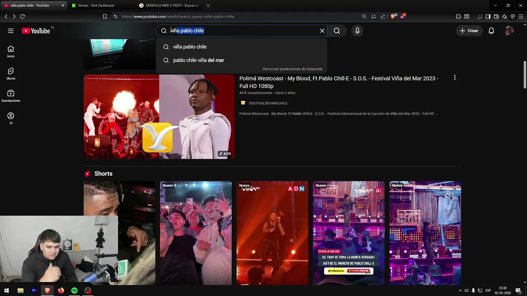Open the 23:38 clock and calendar
This screenshot has width=527, height=296.
pyautogui.click(x=503, y=291)
